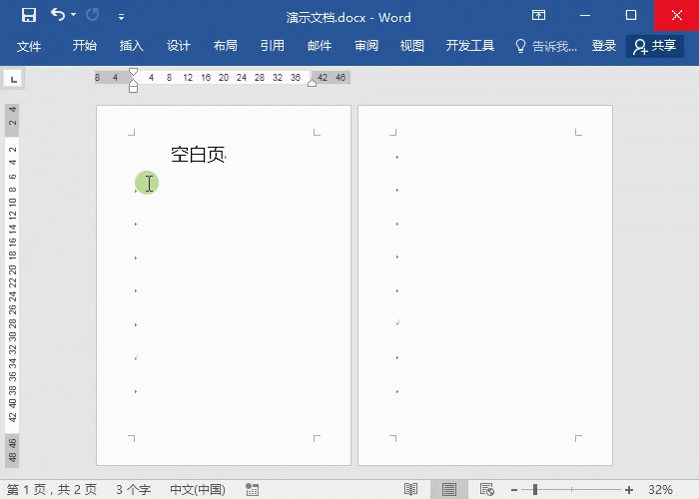Click the first line indent marker on ruler

click(133, 72)
